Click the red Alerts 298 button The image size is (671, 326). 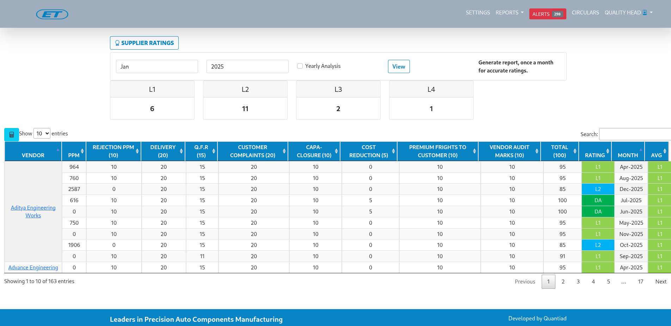click(547, 14)
